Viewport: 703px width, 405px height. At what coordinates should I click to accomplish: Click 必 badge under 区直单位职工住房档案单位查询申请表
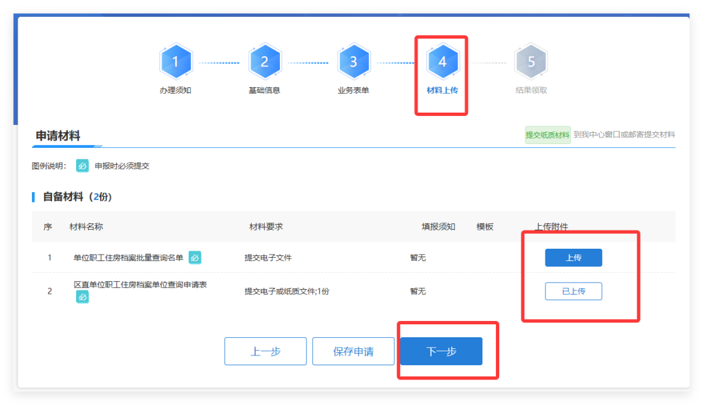click(83, 297)
